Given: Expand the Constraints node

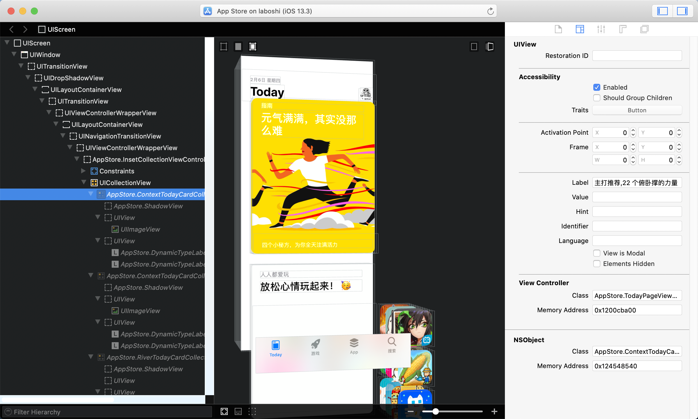Looking at the screenshot, I should (x=83, y=171).
